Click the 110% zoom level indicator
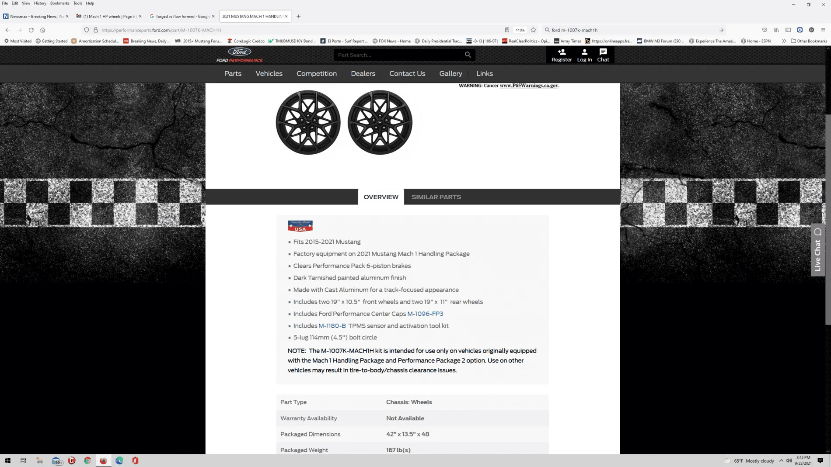 pos(520,30)
